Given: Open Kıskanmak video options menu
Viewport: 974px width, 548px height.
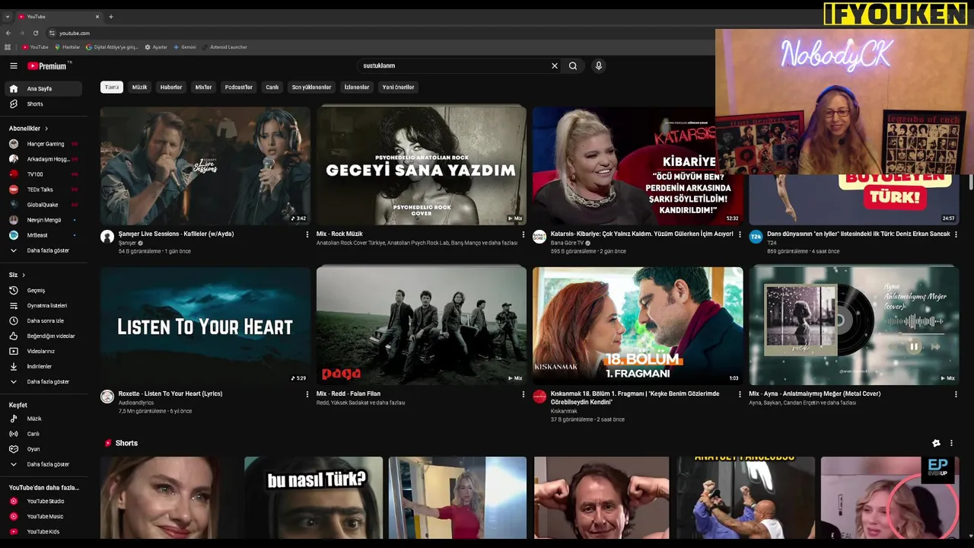Looking at the screenshot, I should pyautogui.click(x=740, y=394).
